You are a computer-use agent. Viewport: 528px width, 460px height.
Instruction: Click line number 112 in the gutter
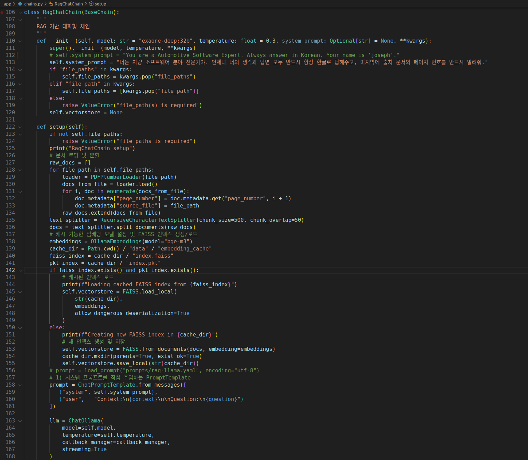pos(10,55)
